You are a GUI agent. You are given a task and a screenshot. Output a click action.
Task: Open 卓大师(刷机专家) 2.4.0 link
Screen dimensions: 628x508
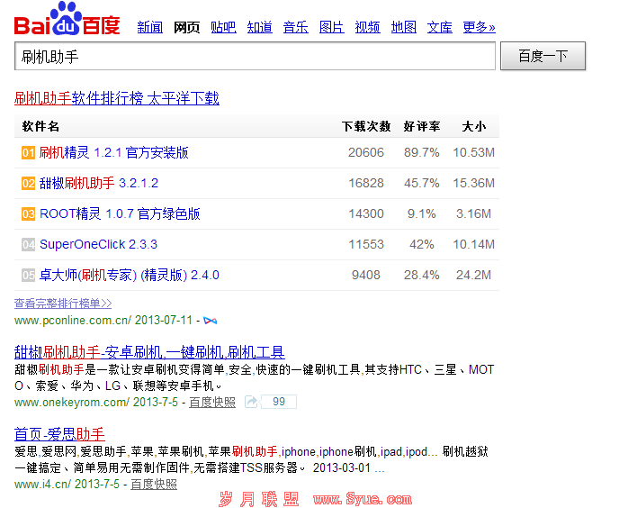[130, 275]
